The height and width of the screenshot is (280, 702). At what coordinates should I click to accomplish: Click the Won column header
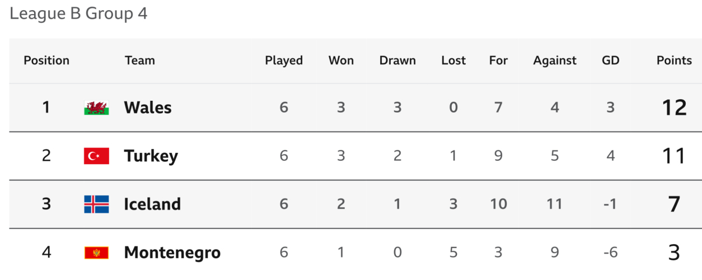341,60
